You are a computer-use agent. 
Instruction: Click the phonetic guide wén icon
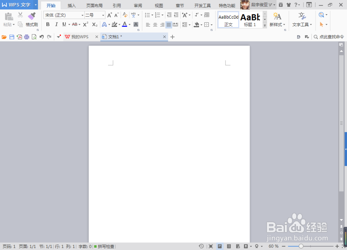tap(134, 15)
